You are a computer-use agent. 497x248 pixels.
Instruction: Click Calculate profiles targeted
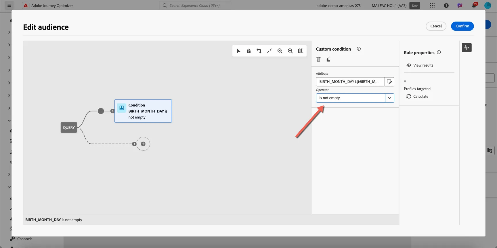[417, 96]
